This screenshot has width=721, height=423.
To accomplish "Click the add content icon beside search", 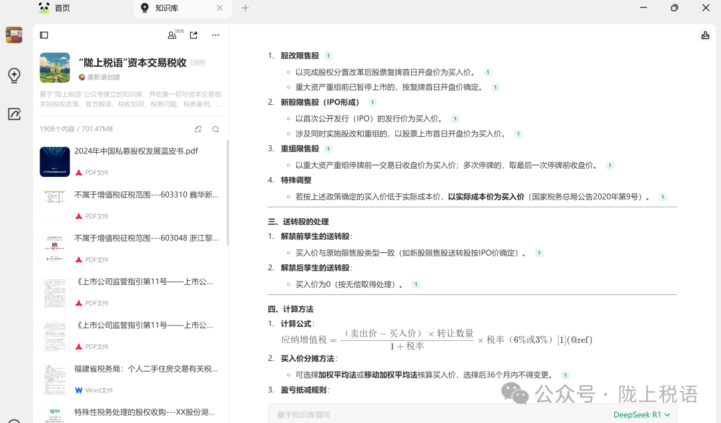I will click(x=198, y=129).
